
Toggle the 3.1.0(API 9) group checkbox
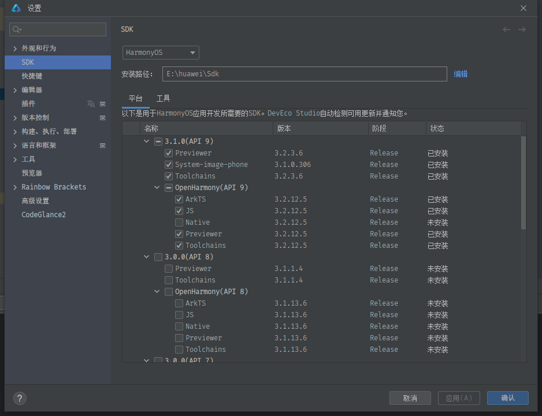click(x=158, y=142)
